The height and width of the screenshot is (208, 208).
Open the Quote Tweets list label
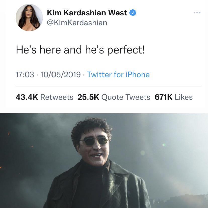[x=126, y=97]
